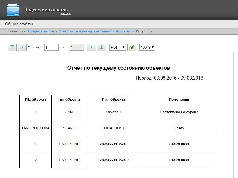Open the PDF export format dropdown
The height and width of the screenshot is (178, 238).
click(x=118, y=47)
